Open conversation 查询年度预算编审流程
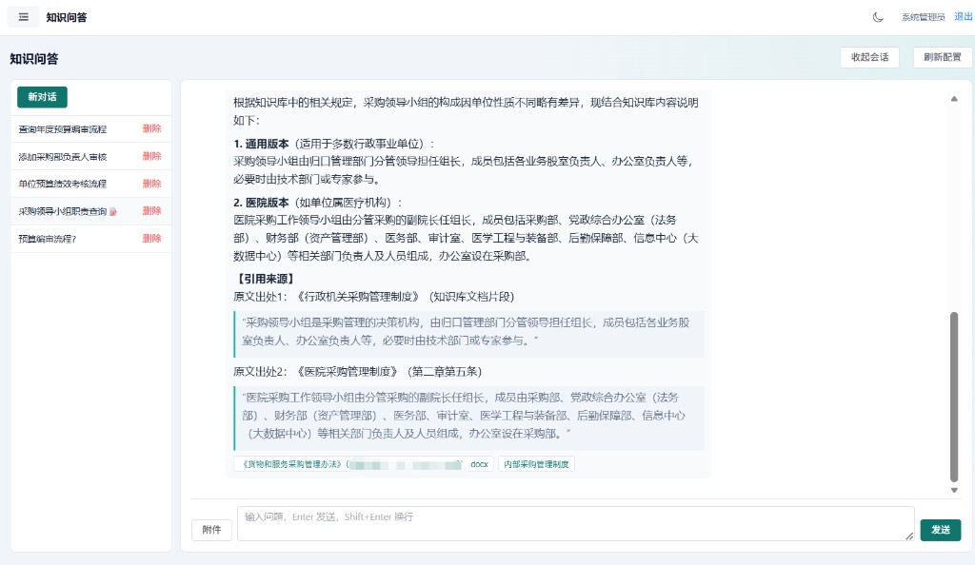Viewport: 975px width, 565px height. (x=62, y=129)
